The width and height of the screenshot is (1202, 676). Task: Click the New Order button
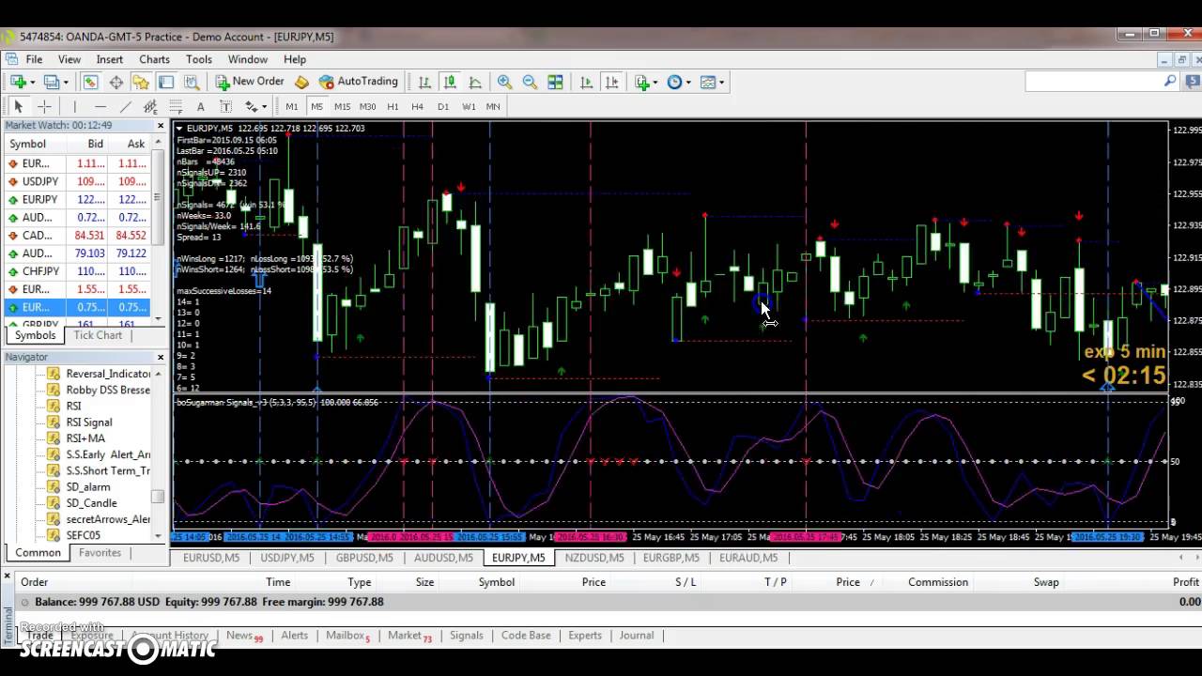[249, 82]
